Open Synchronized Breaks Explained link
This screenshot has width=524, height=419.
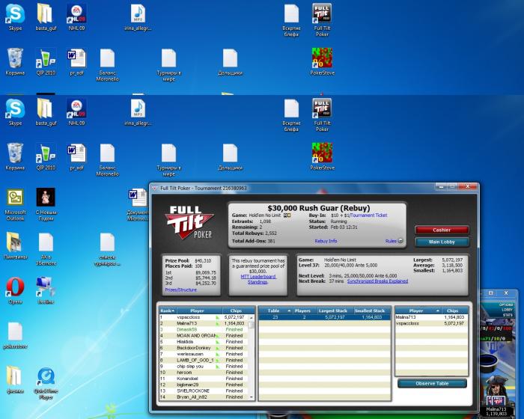tap(377, 281)
